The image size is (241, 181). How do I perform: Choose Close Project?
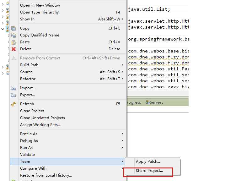click(32, 111)
